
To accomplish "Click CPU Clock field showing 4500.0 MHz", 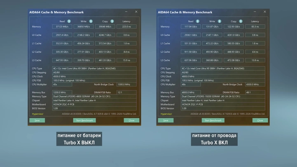I will (94, 77).
